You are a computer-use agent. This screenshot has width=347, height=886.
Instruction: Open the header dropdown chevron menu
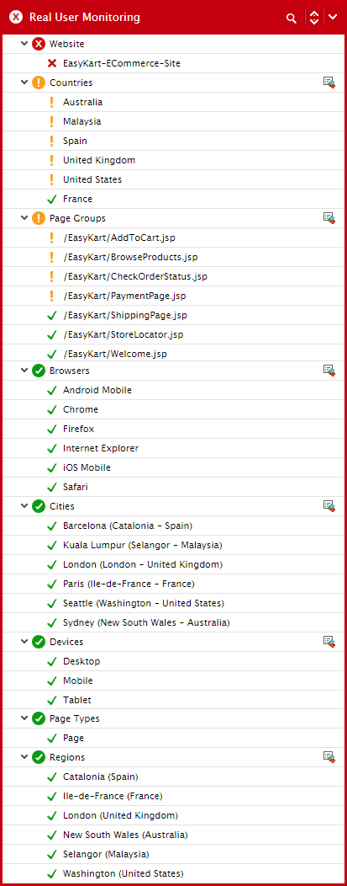(333, 18)
